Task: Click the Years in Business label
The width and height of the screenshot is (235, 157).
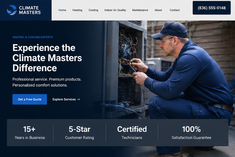Action: pyautogui.click(x=30, y=138)
